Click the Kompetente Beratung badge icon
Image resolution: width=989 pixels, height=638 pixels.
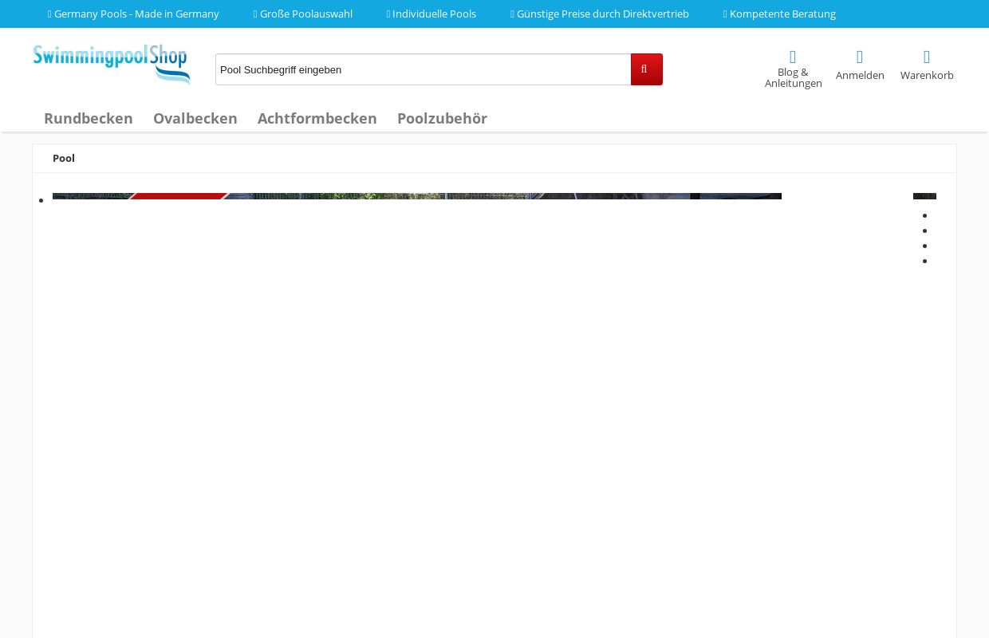tap(726, 14)
